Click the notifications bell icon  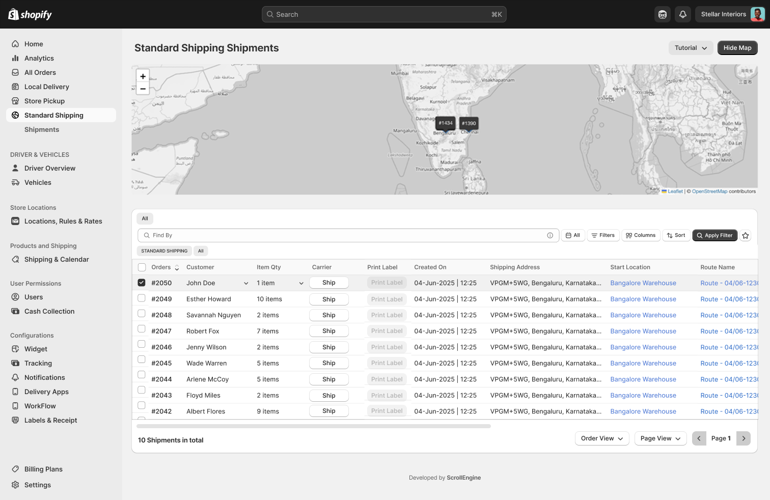[682, 14]
